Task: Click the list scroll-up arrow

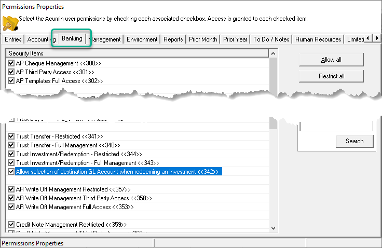Action: coord(274,53)
